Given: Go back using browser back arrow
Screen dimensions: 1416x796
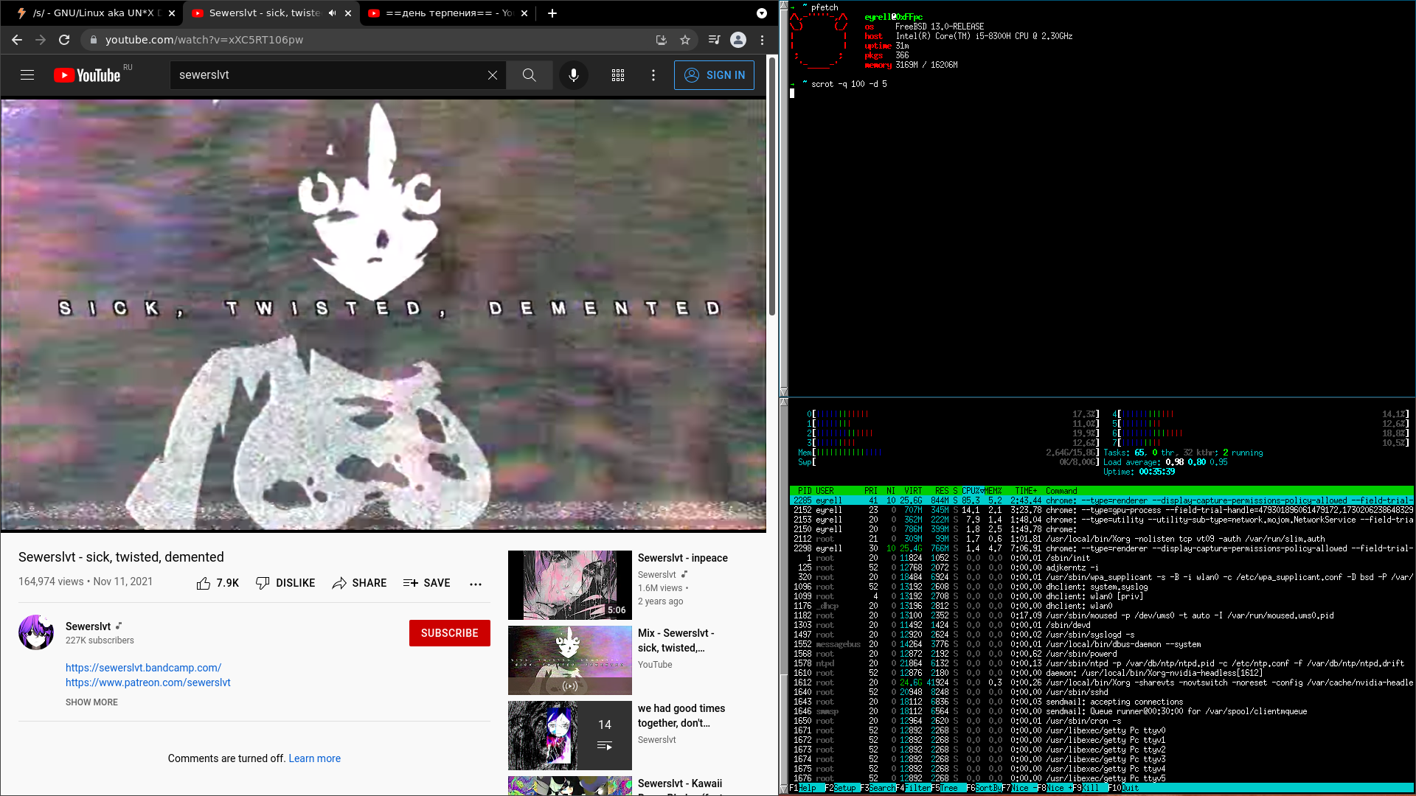Looking at the screenshot, I should pos(17,40).
